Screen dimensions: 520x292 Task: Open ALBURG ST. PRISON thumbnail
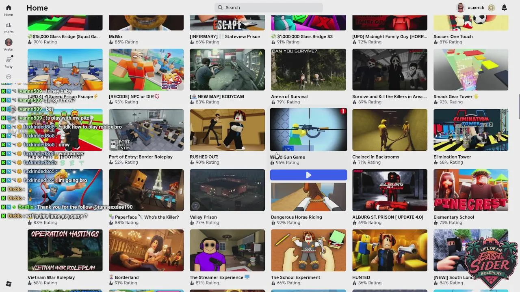point(390,190)
